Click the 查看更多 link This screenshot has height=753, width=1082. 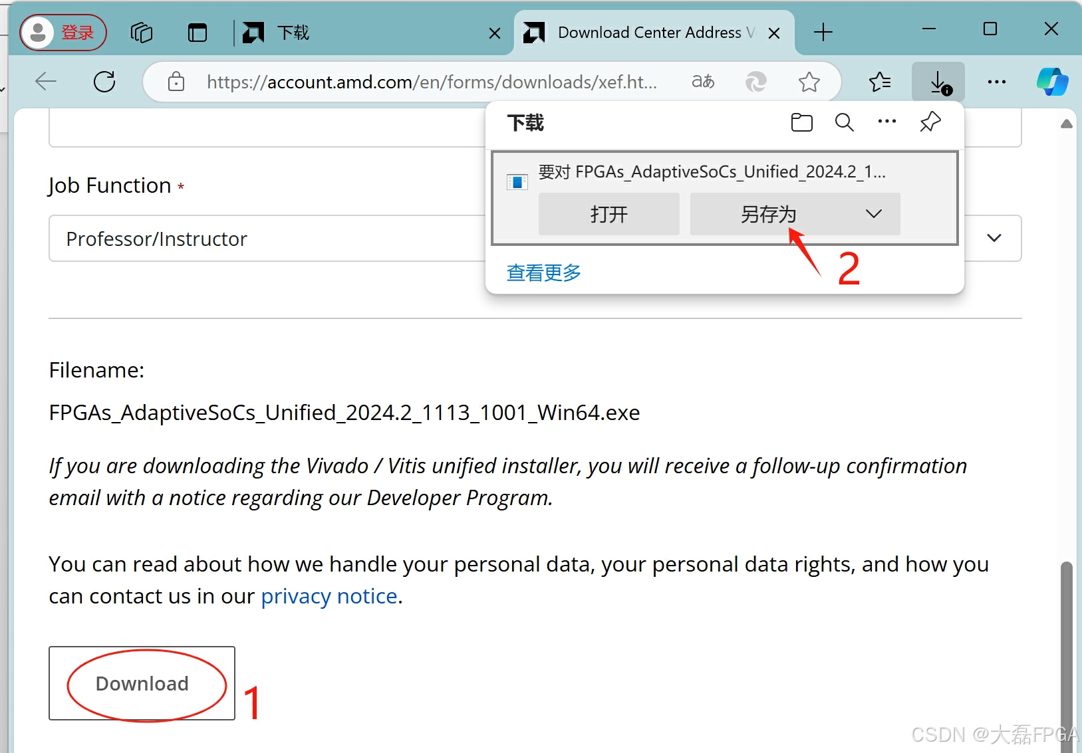pos(544,272)
